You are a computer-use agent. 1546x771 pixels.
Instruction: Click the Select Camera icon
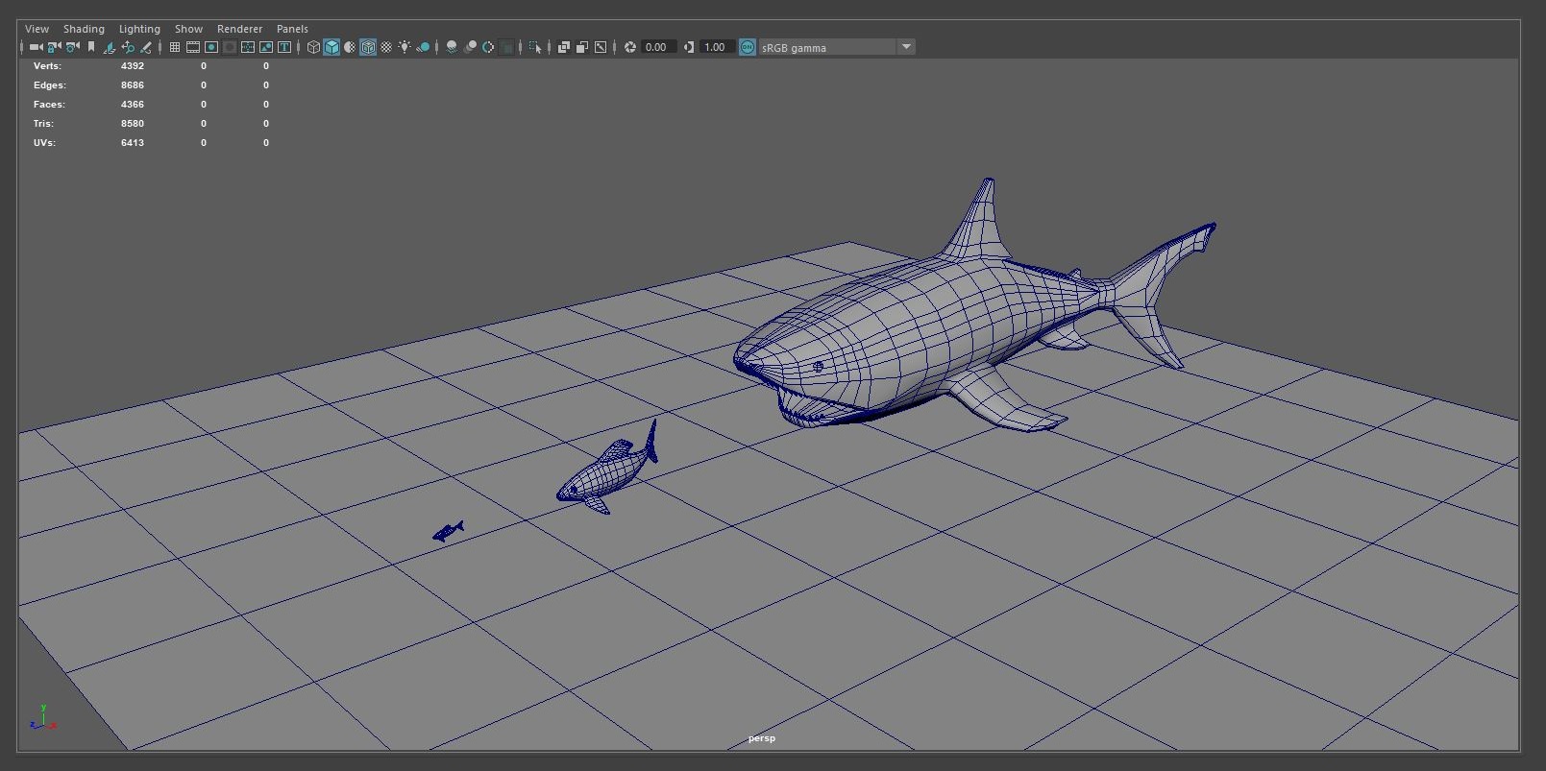(36, 47)
